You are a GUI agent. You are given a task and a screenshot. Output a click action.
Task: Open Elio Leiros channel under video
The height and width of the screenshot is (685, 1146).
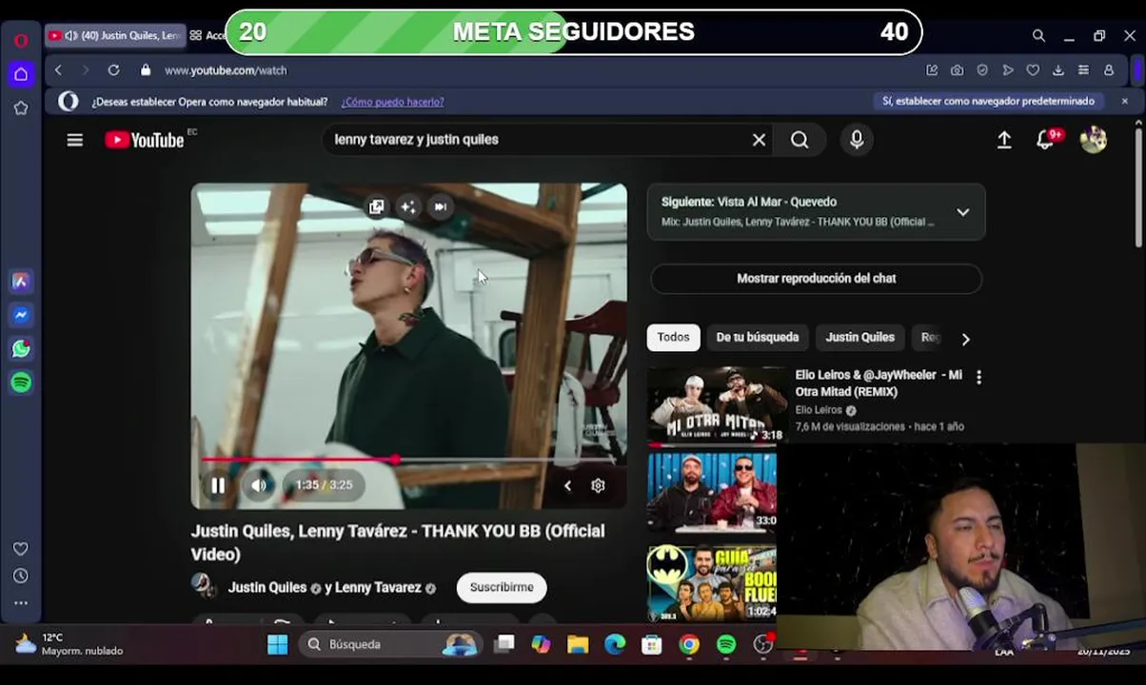tap(819, 410)
